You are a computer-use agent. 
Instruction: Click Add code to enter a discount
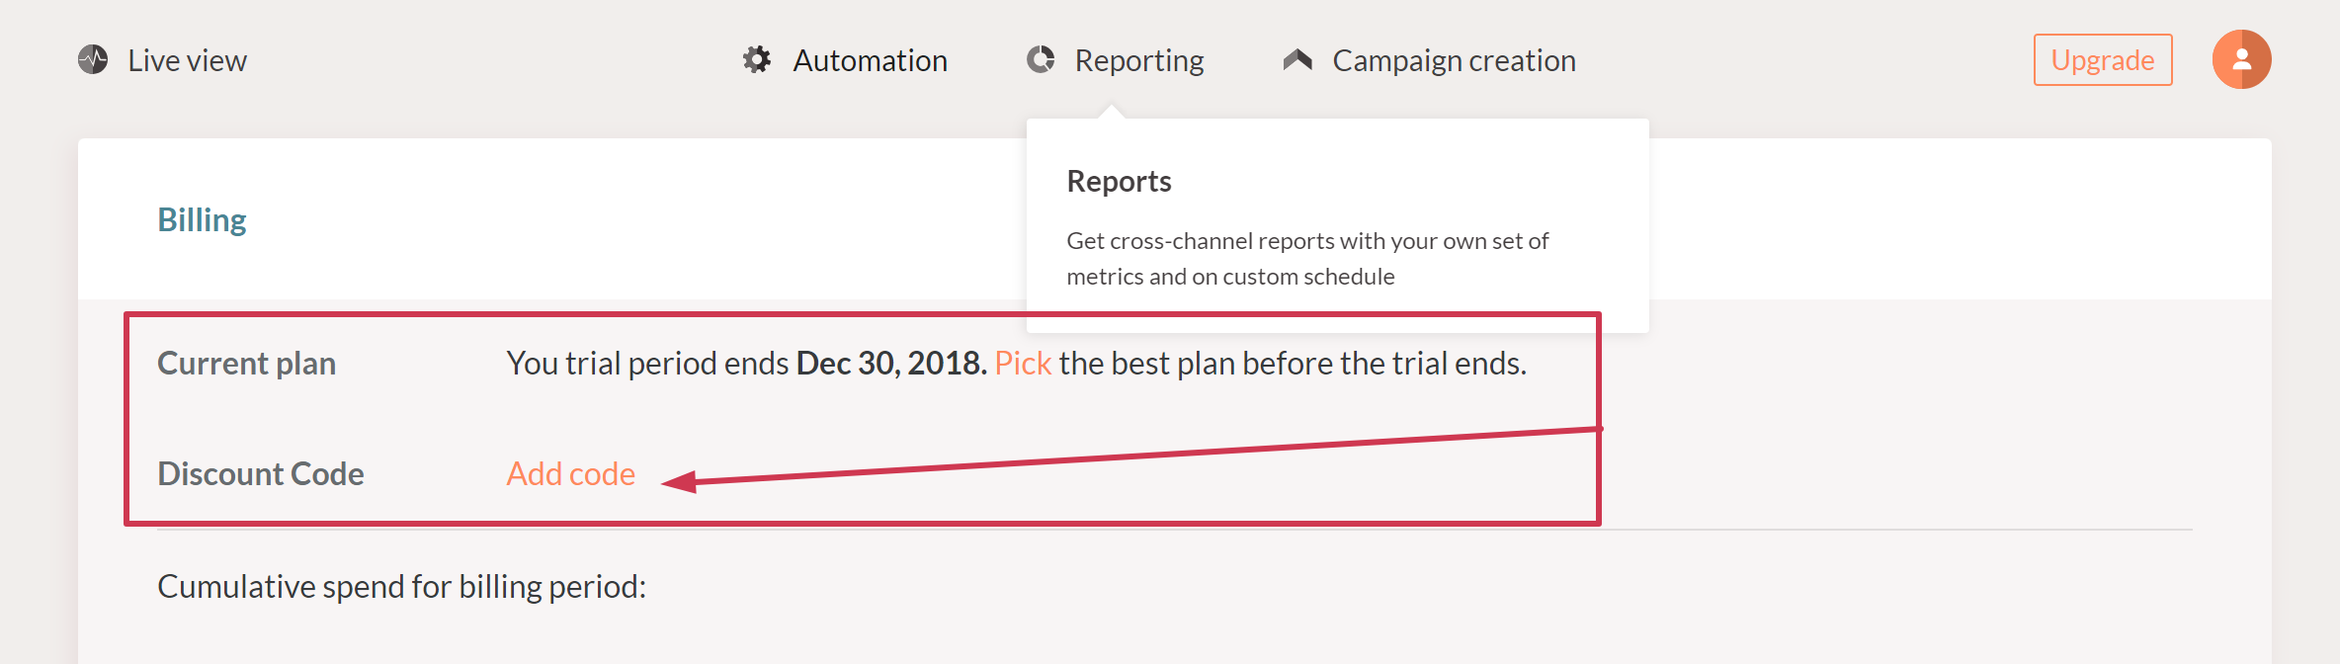[570, 473]
